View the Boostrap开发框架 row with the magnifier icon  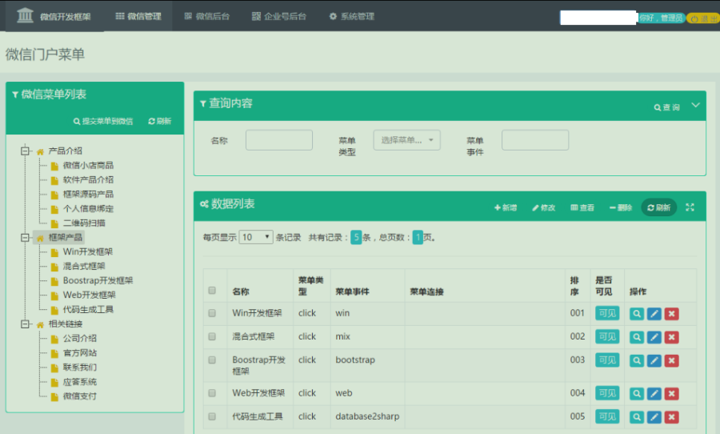[637, 361]
